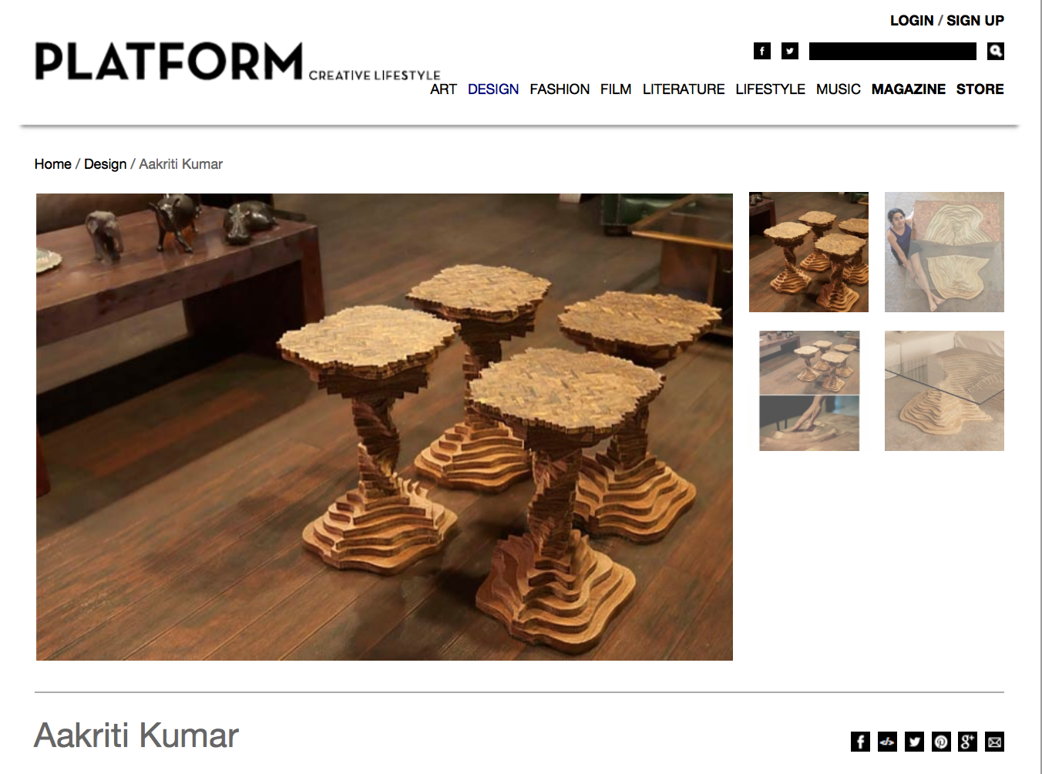
Task: Go to the FASHION section
Action: click(560, 89)
